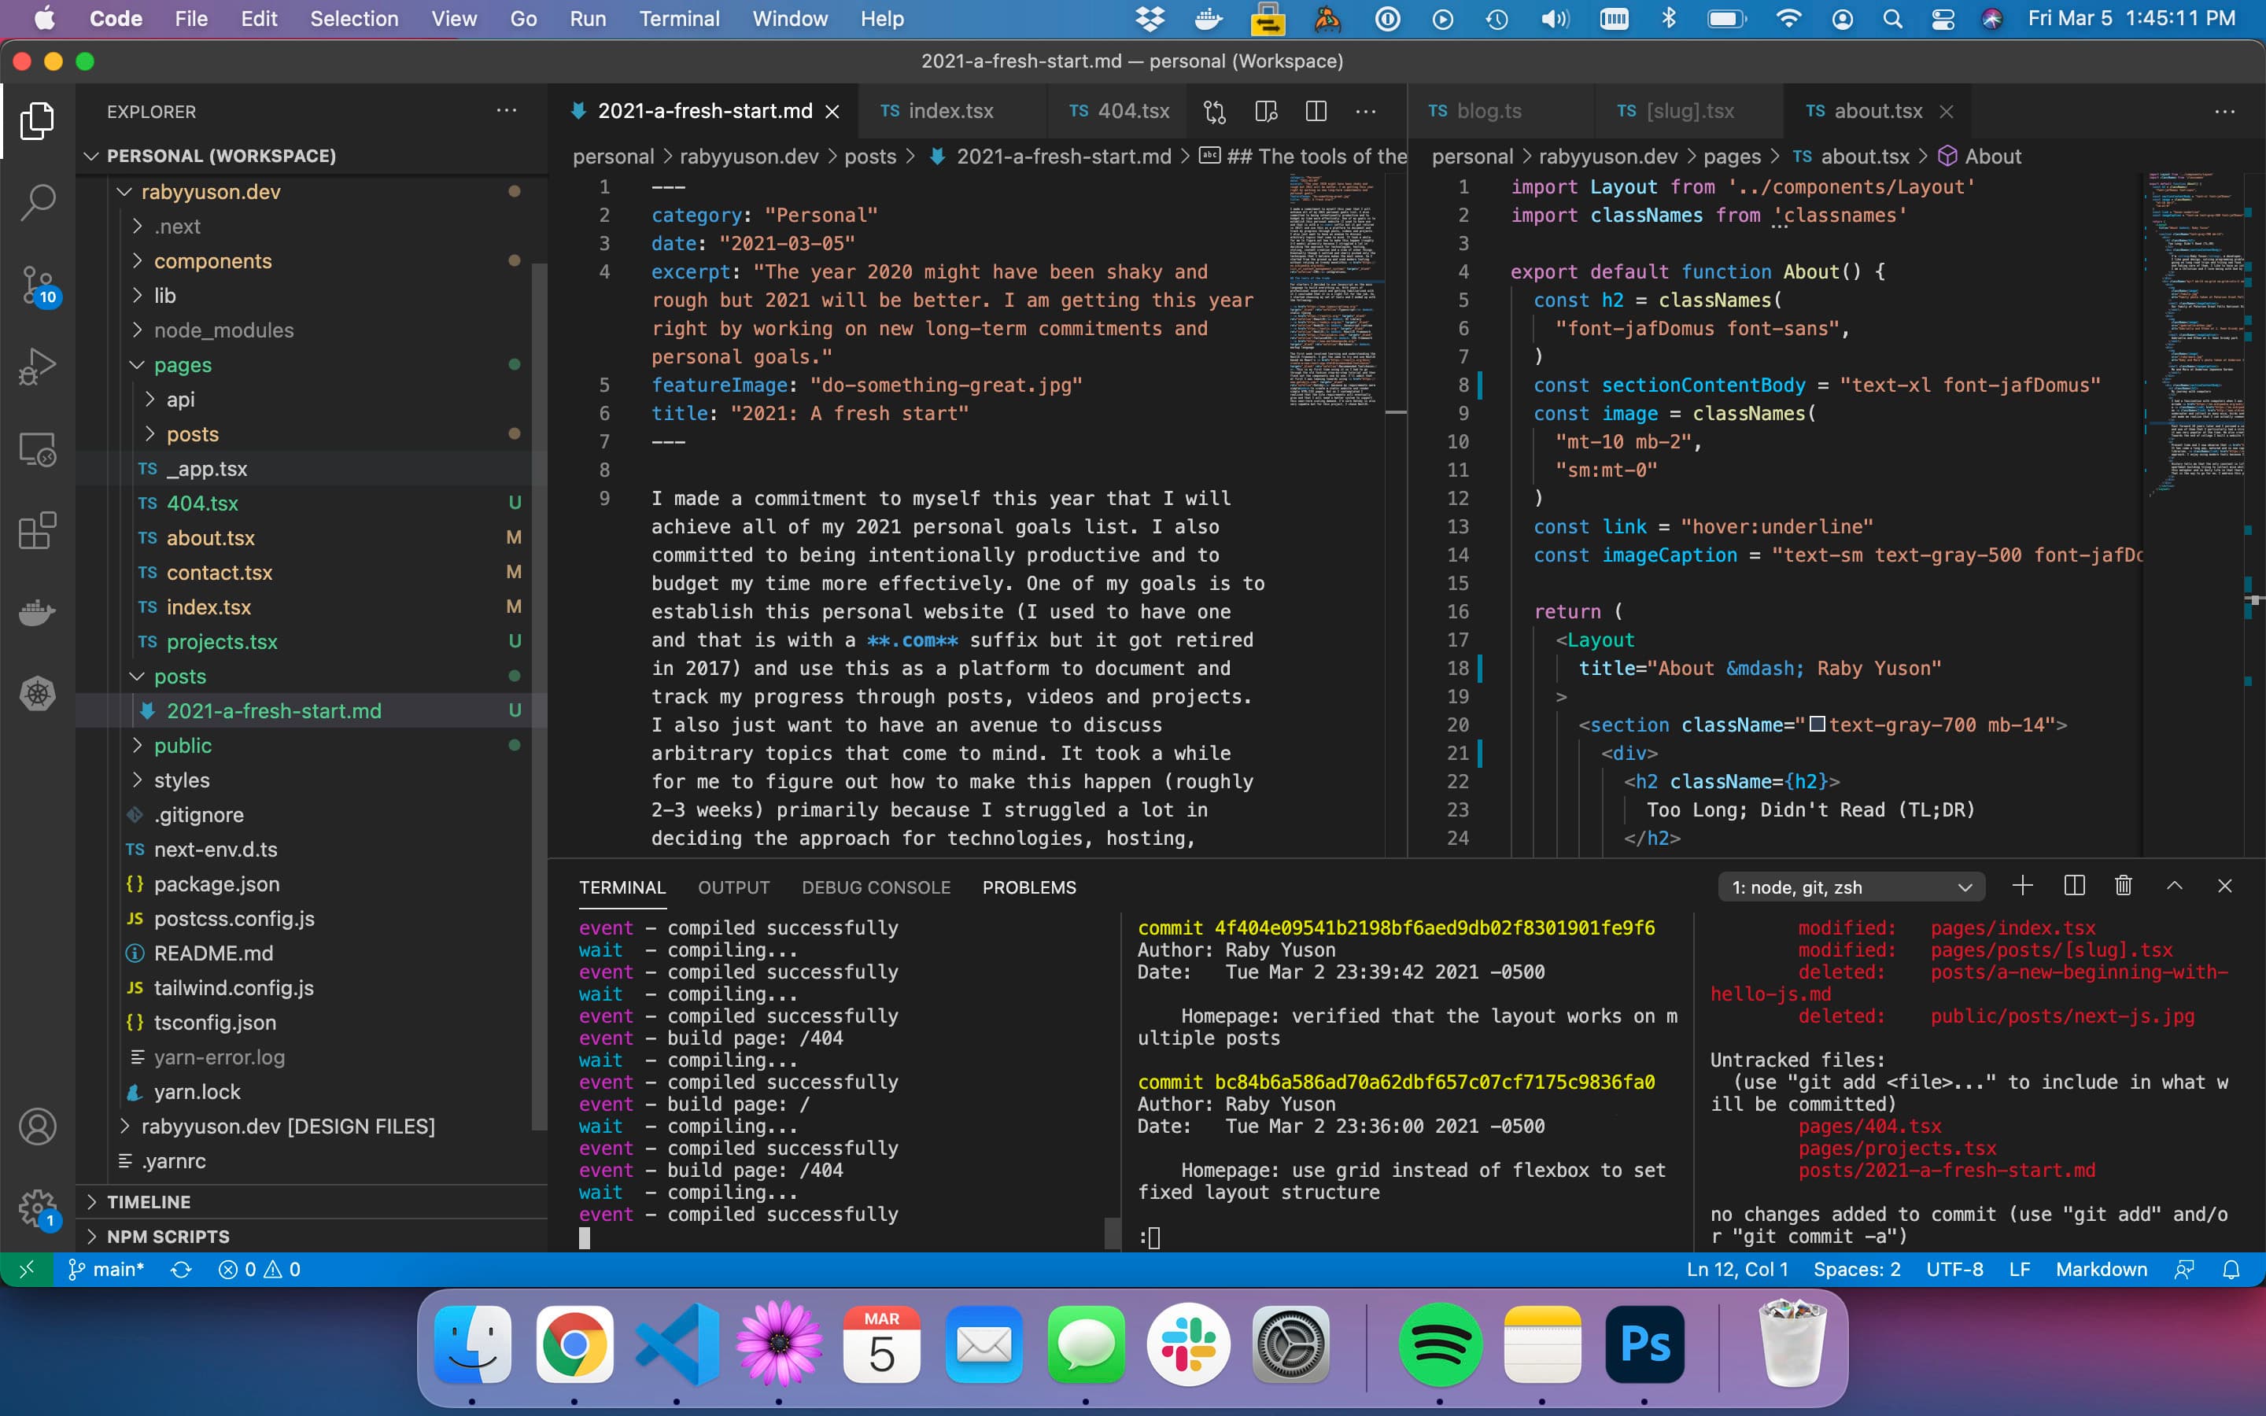Click the text-gray-700 color swatch box
Screen dimensions: 2266x1416
[1817, 724]
